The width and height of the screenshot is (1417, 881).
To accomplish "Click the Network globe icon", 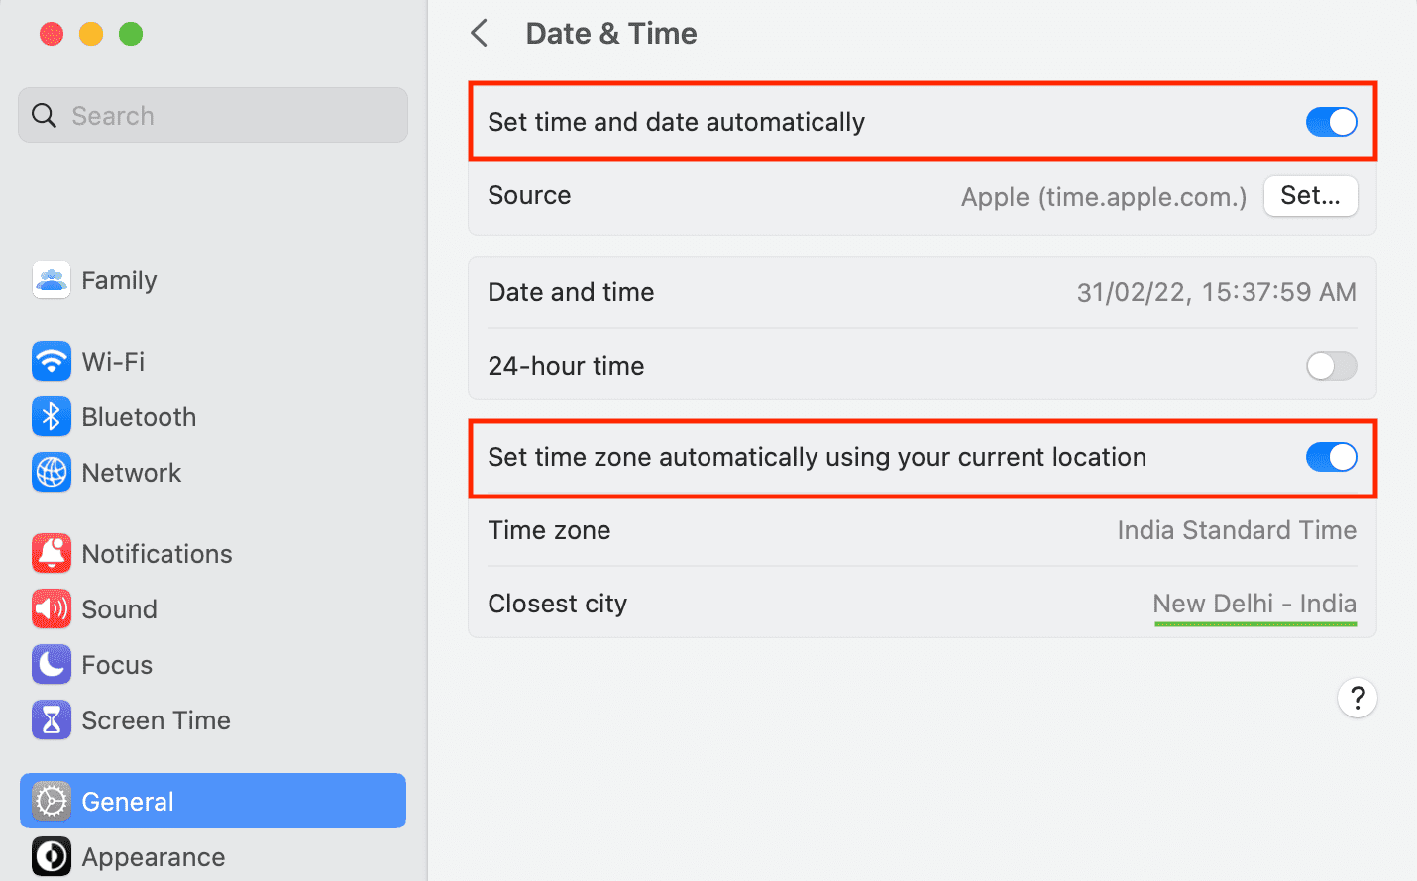I will (52, 472).
